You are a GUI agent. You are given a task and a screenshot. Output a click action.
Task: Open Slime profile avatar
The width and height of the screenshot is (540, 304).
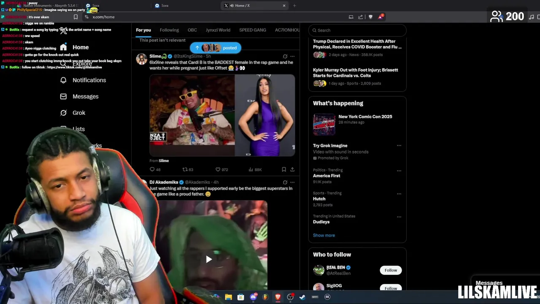(x=142, y=59)
